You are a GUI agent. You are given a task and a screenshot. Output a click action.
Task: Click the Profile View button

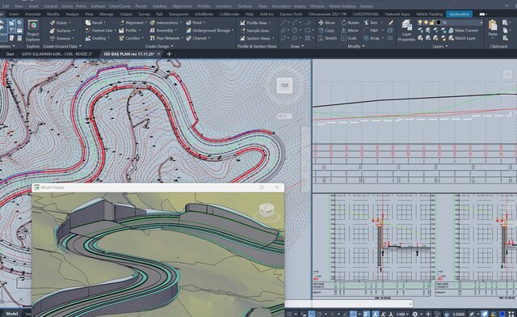(x=255, y=23)
